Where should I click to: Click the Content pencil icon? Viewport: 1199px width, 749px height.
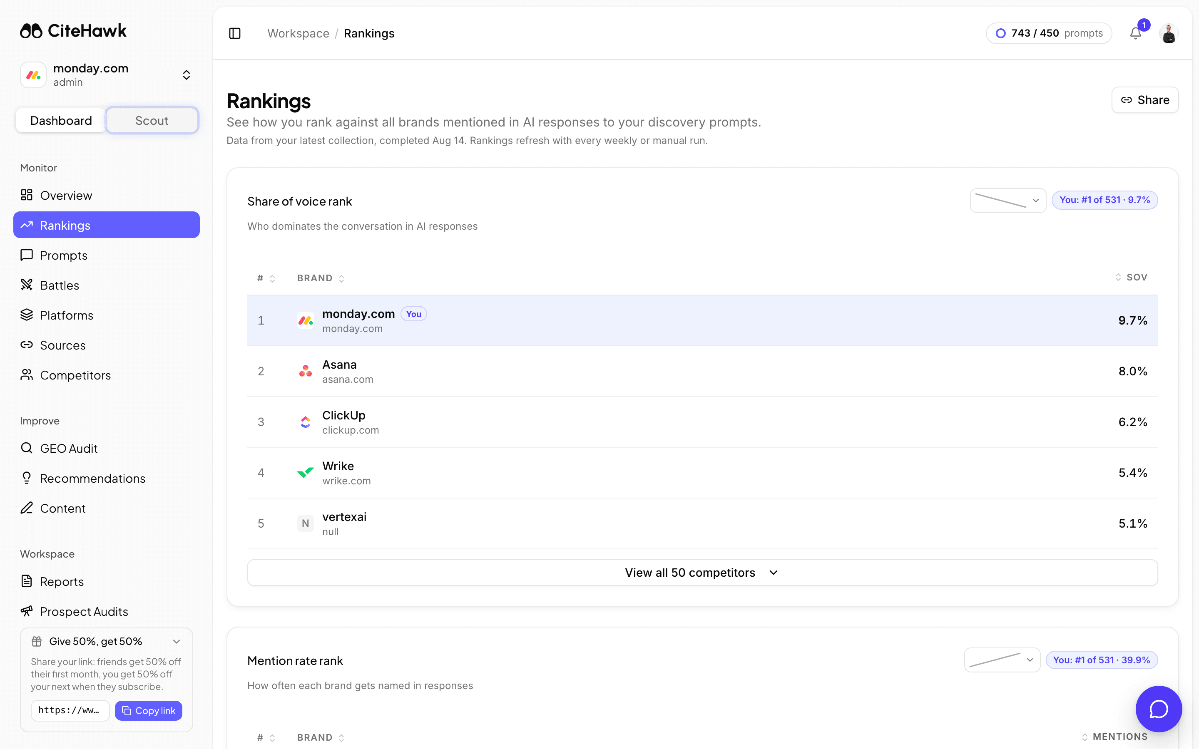click(27, 508)
